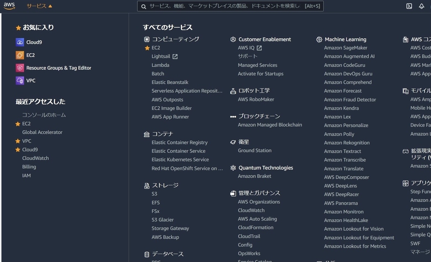Screen dimensions: 431x262
Task: Open Lightsail external link icon
Action: coord(175,56)
